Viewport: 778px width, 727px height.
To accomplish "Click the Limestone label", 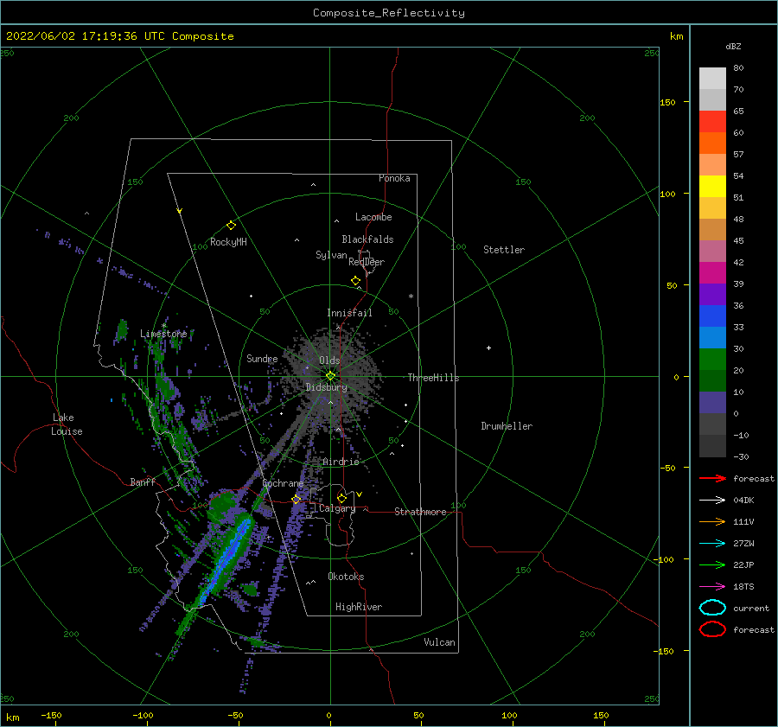I will [163, 334].
